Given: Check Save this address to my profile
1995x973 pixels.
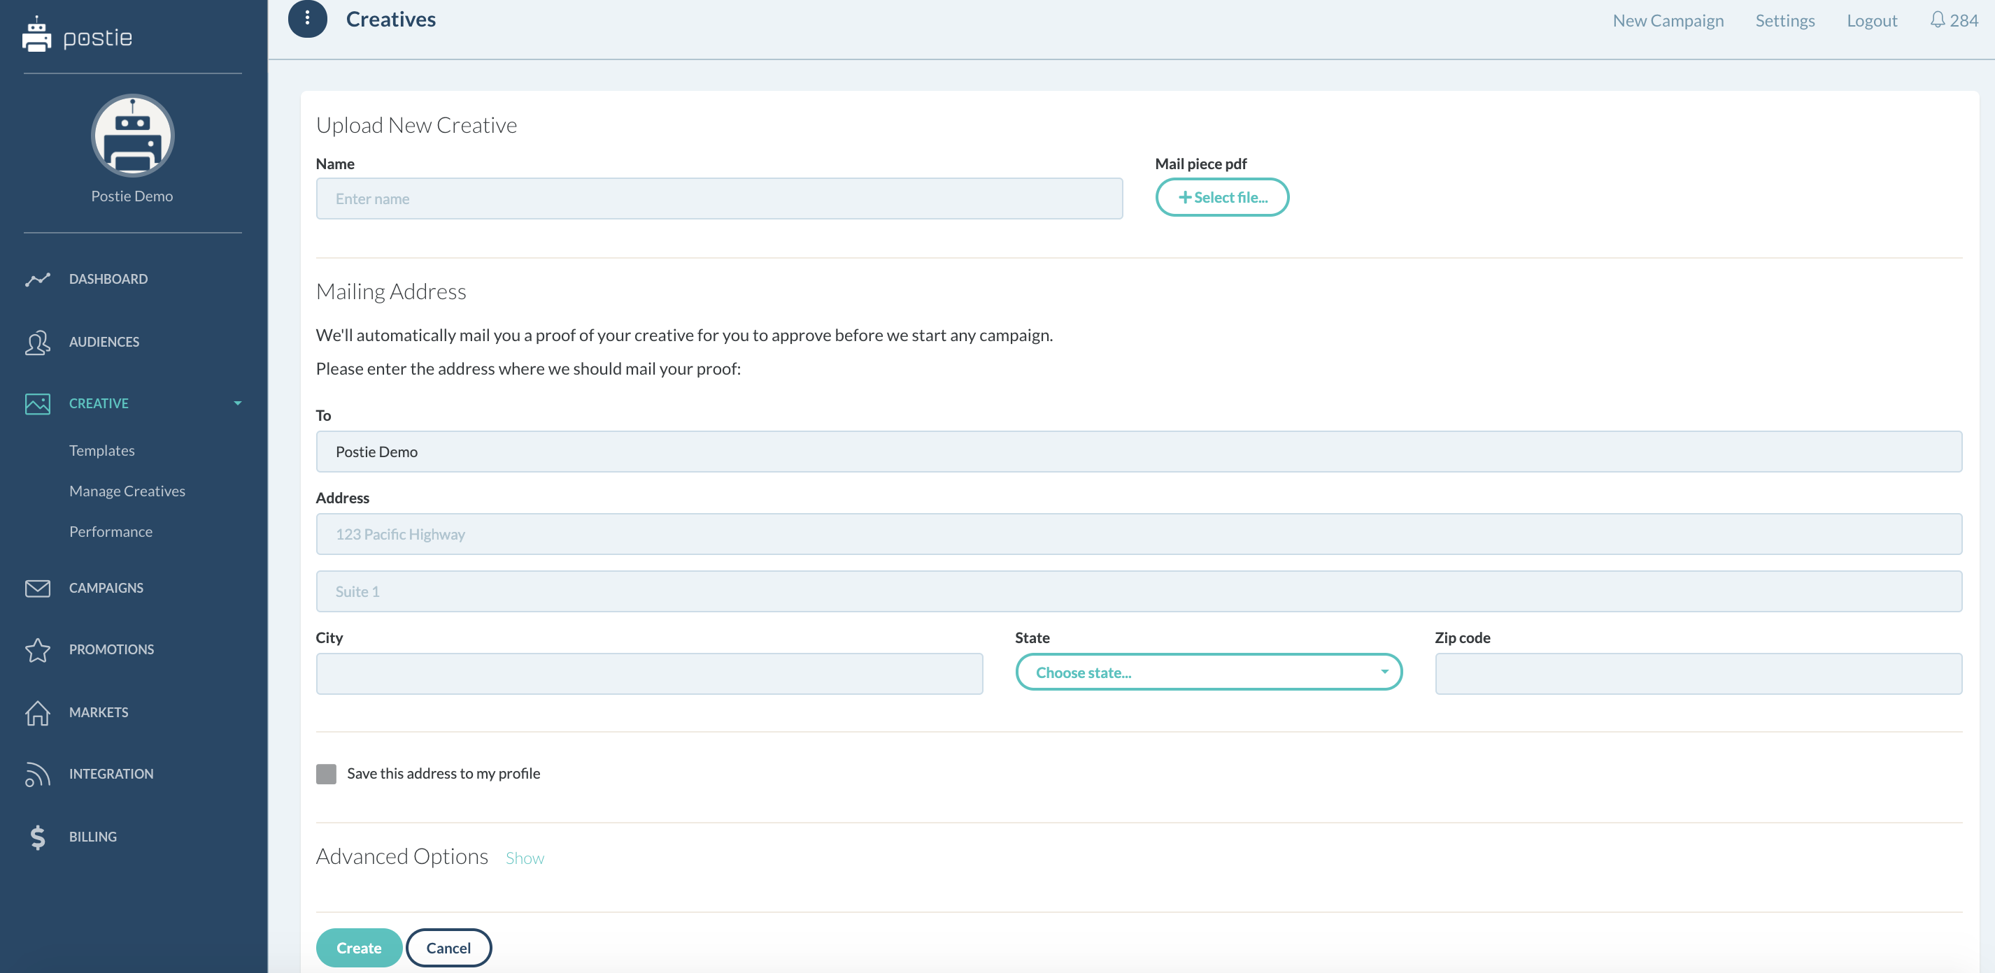Looking at the screenshot, I should tap(326, 773).
